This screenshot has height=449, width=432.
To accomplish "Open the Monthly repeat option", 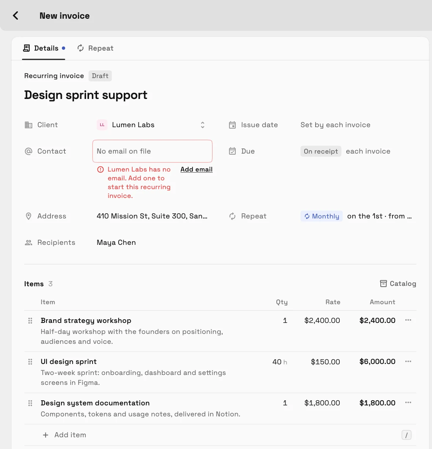I will click(x=321, y=216).
